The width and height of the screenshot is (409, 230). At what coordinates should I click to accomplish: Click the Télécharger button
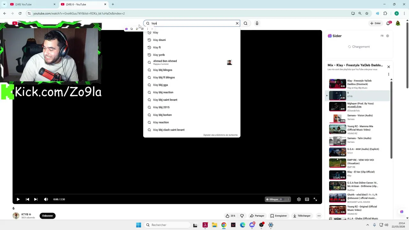(302, 216)
